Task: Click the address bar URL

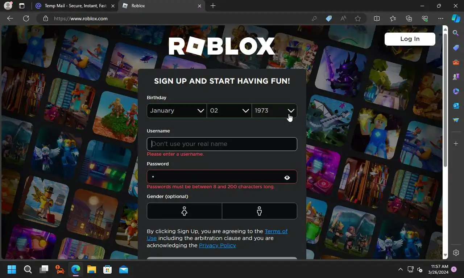Action: pos(80,18)
